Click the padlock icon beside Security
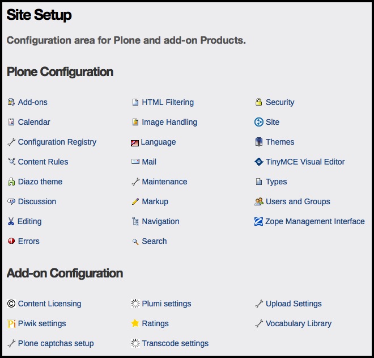This screenshot has width=374, height=358. coord(258,103)
